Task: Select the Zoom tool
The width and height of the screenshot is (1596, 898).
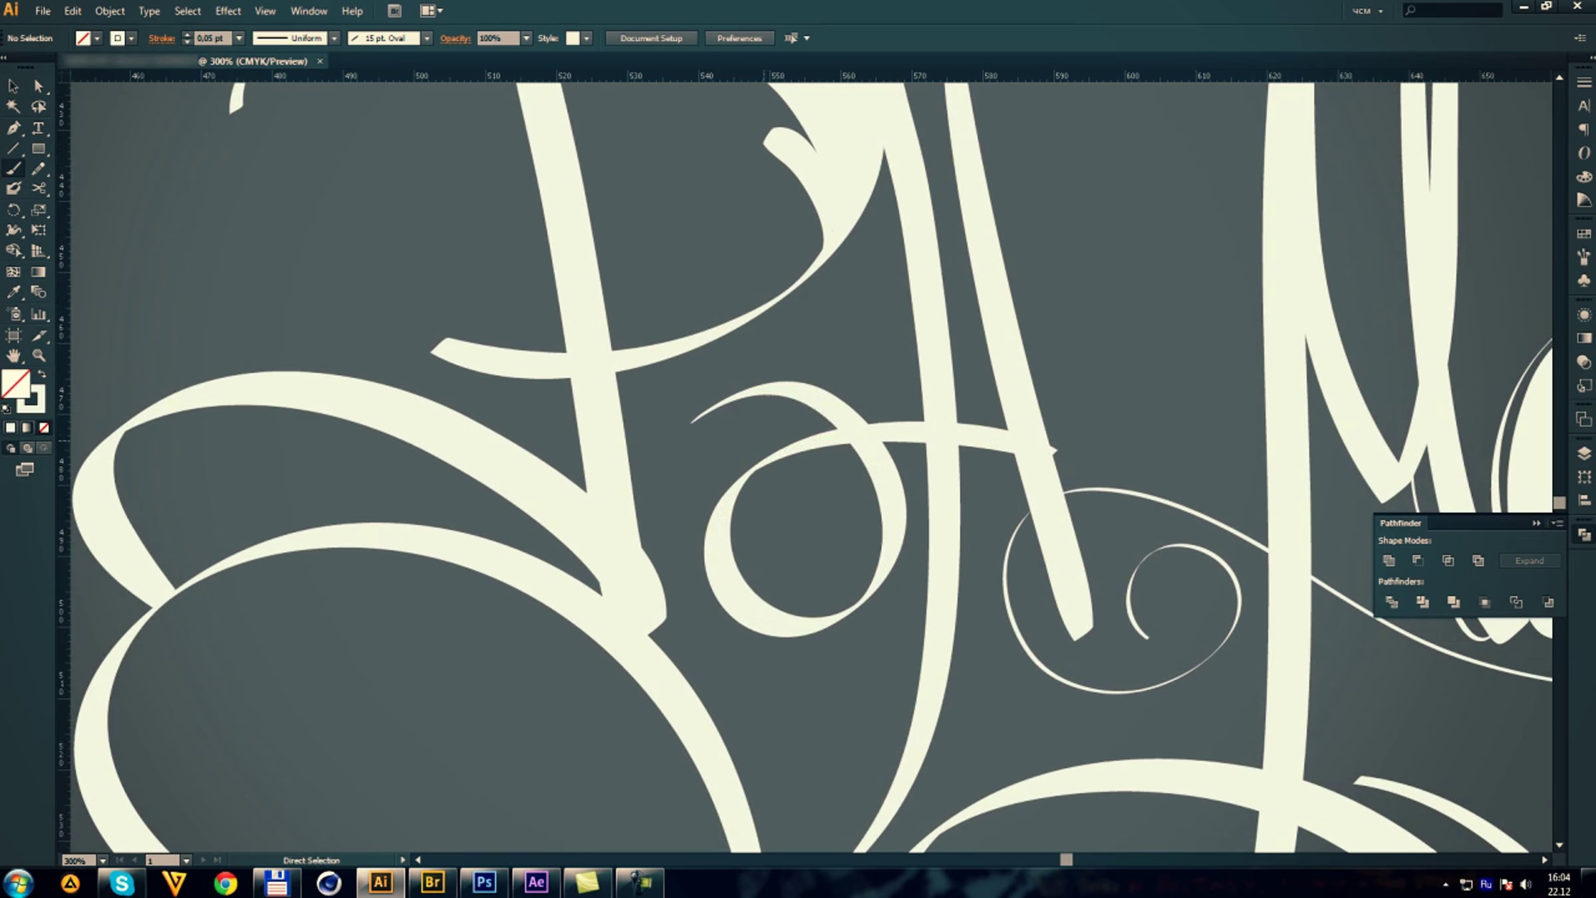Action: click(39, 356)
